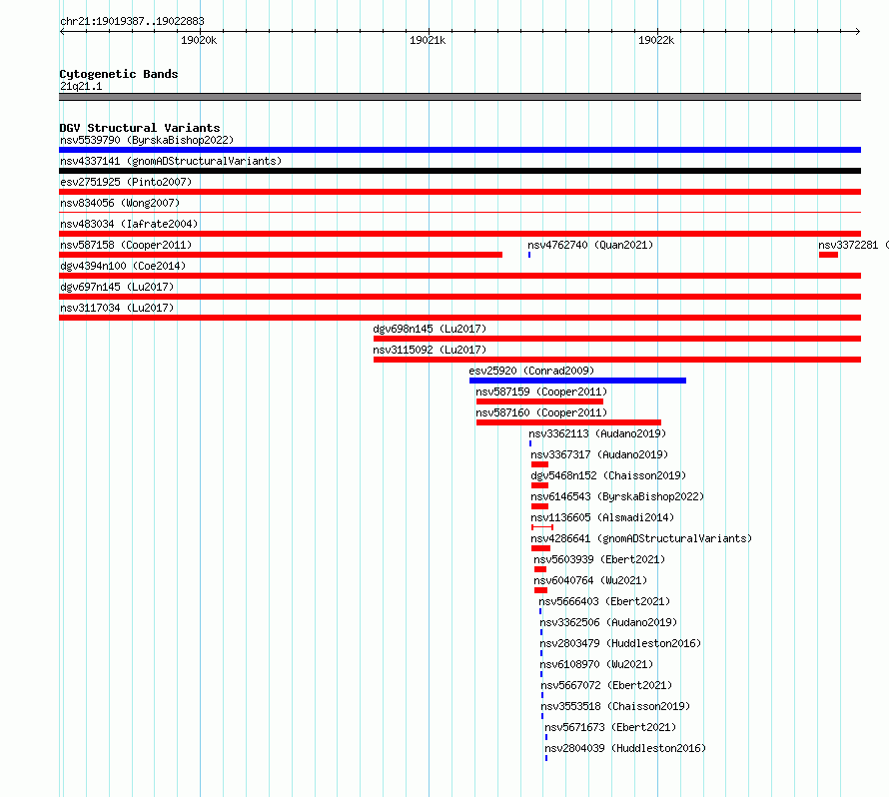The width and height of the screenshot is (889, 797).
Task: Open dgv698n145 (Lu2017) variant label
Action: point(430,329)
